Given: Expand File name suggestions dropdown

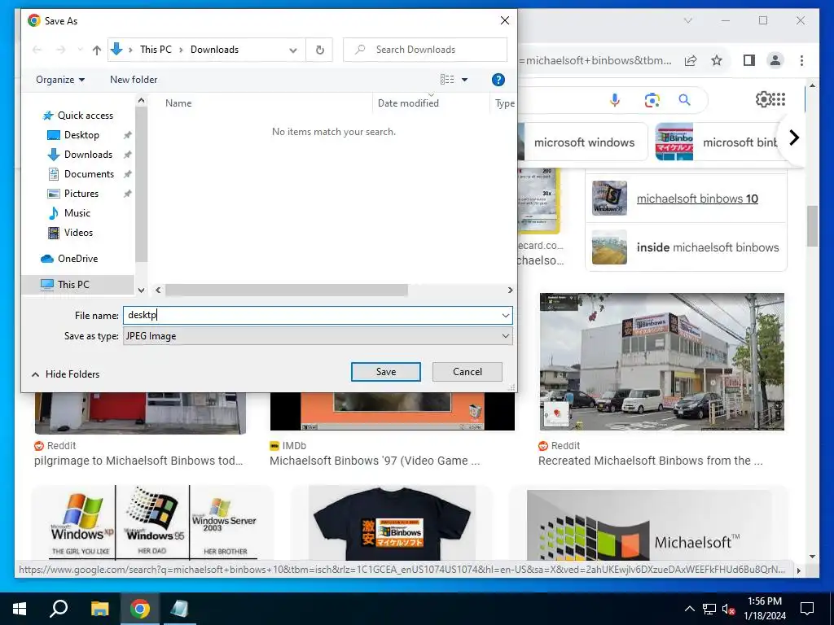Looking at the screenshot, I should pos(505,315).
